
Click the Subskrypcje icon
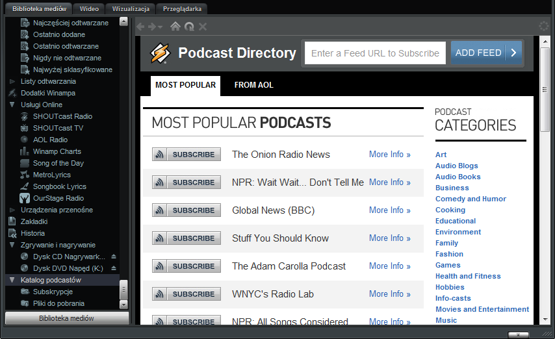click(x=25, y=292)
